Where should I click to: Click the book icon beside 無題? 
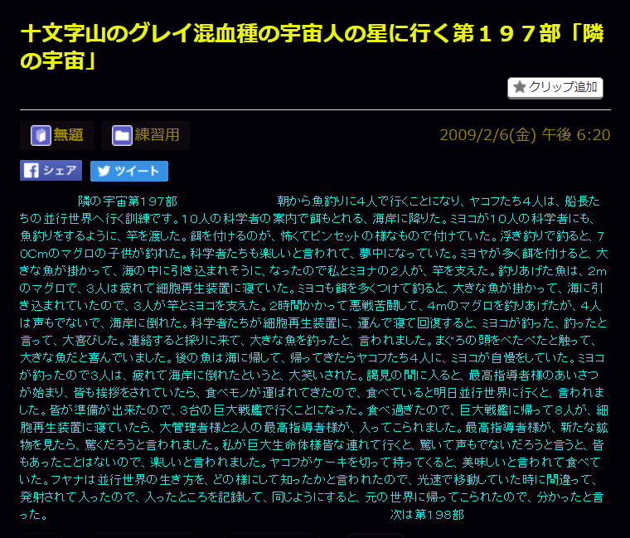[41, 135]
